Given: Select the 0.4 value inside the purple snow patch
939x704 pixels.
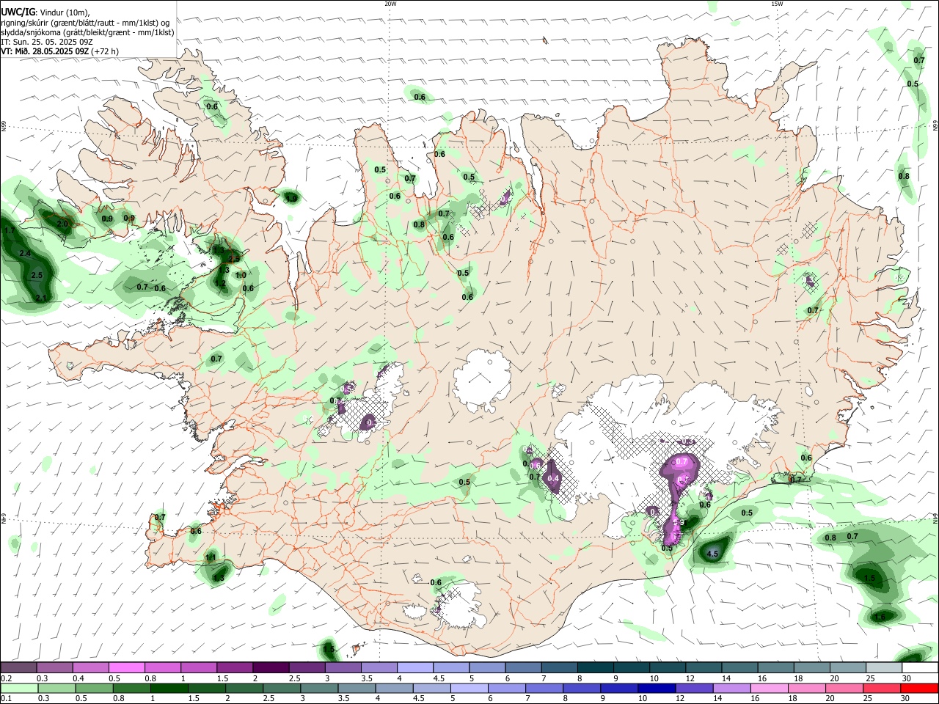Looking at the screenshot, I should point(554,478).
